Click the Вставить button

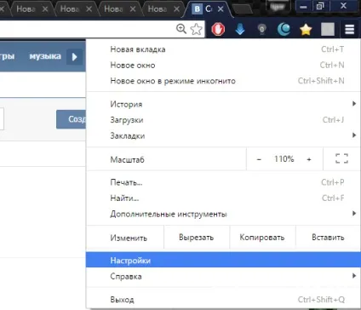click(x=328, y=238)
